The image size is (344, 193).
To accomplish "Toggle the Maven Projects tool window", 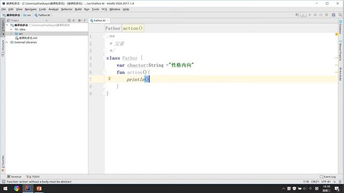I will click(x=340, y=51).
